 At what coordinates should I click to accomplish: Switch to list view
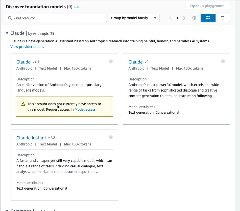223,18
